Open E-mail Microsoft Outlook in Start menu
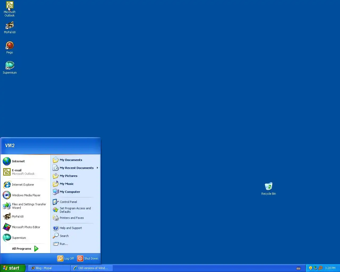Image resolution: width=340 pixels, height=272 pixels. point(25,172)
